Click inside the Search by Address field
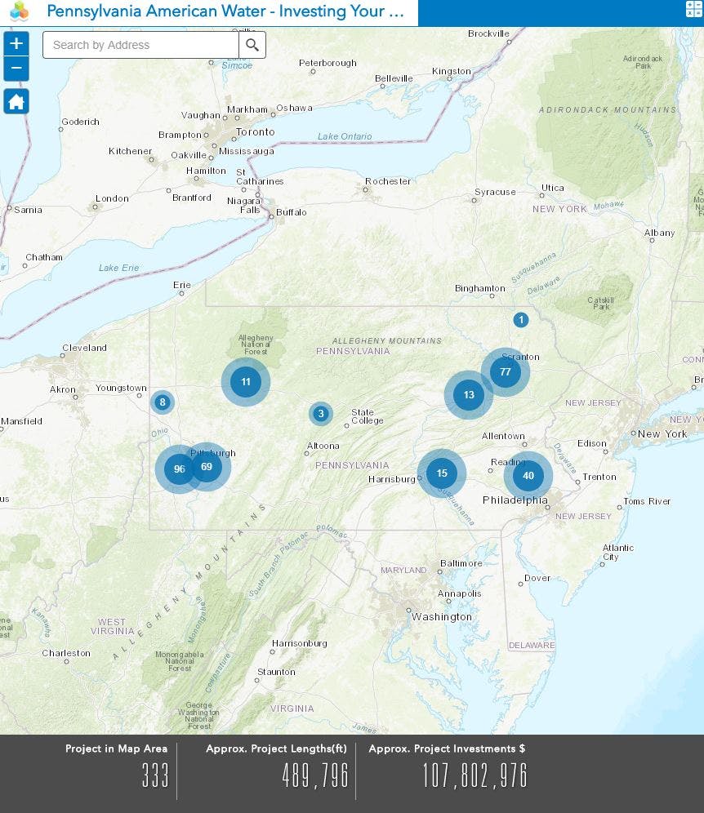Screen dimensions: 704x813 point(139,45)
